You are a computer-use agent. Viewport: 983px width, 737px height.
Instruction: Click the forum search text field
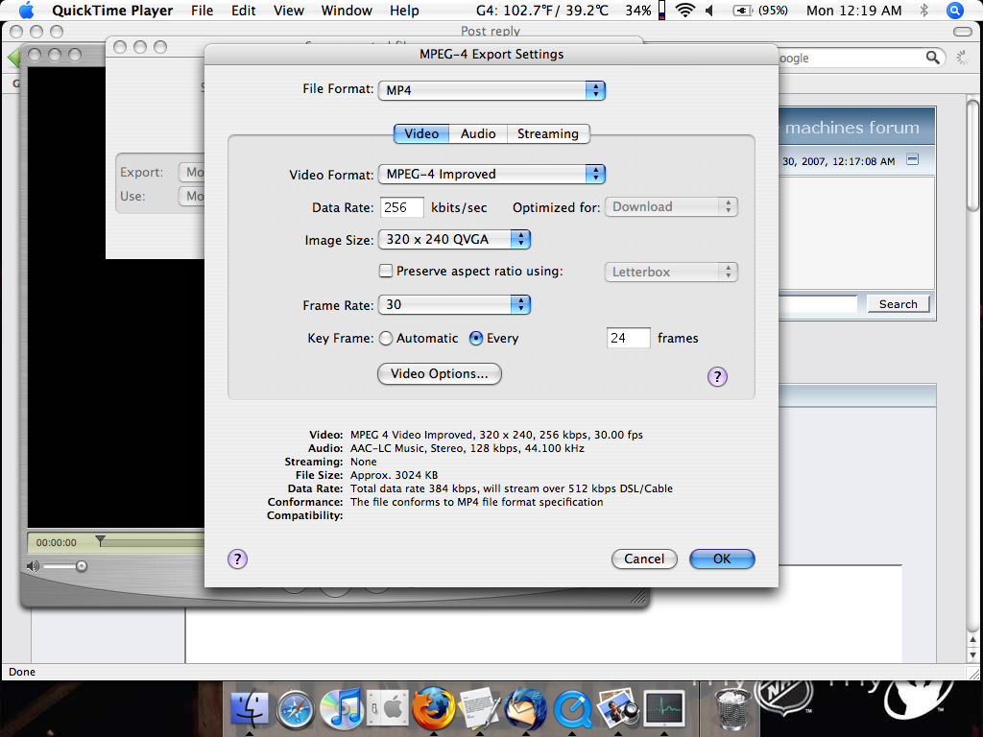point(817,304)
